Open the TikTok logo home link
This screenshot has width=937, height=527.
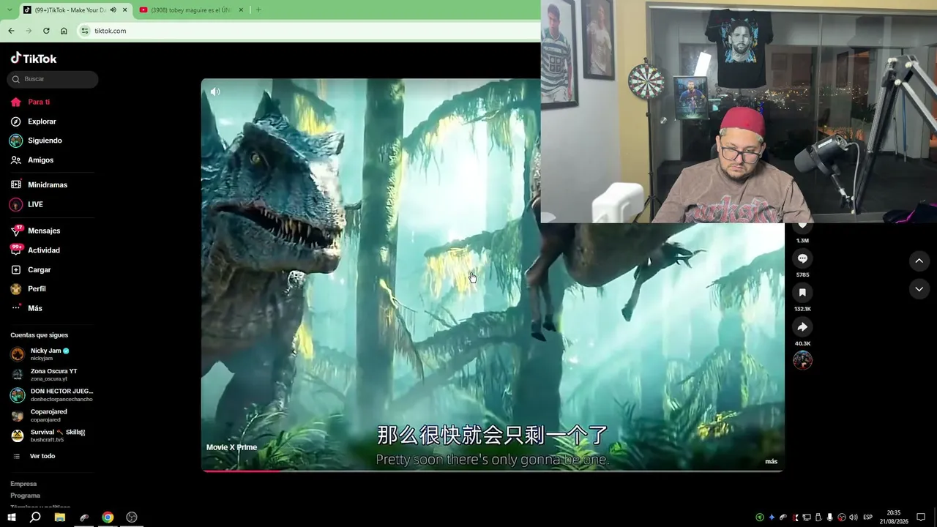tap(34, 58)
